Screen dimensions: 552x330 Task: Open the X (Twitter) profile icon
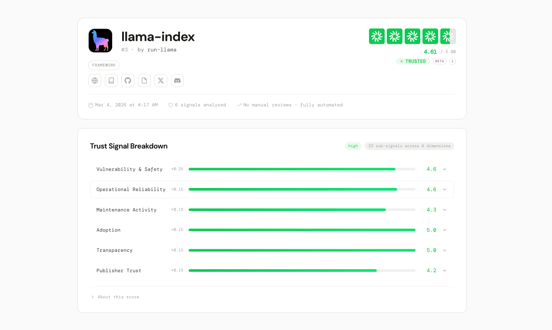point(161,80)
